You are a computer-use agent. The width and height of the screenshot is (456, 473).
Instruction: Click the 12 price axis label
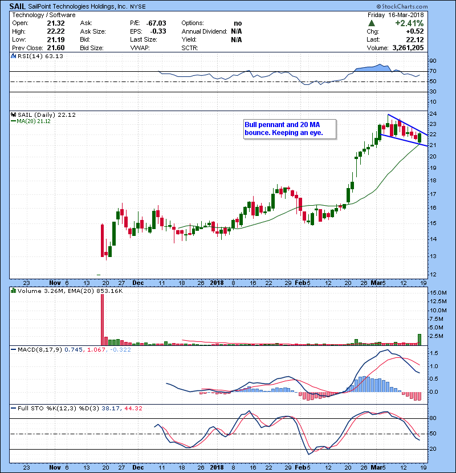coord(433,275)
